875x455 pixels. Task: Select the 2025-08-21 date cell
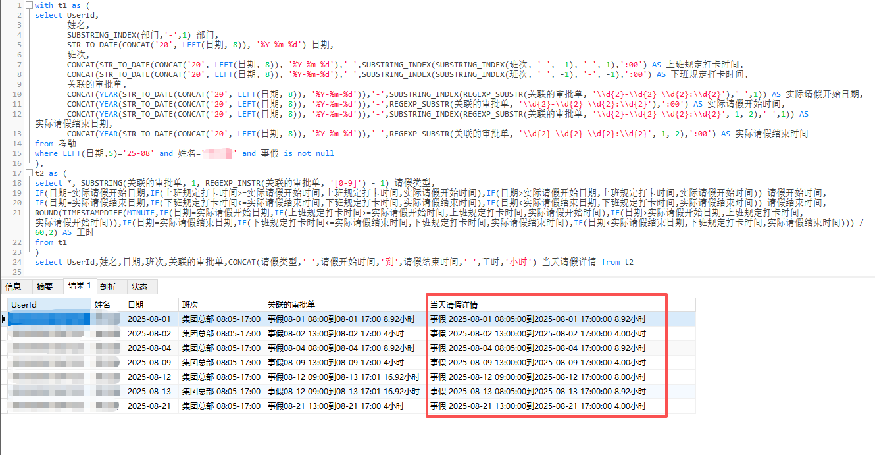tap(149, 406)
